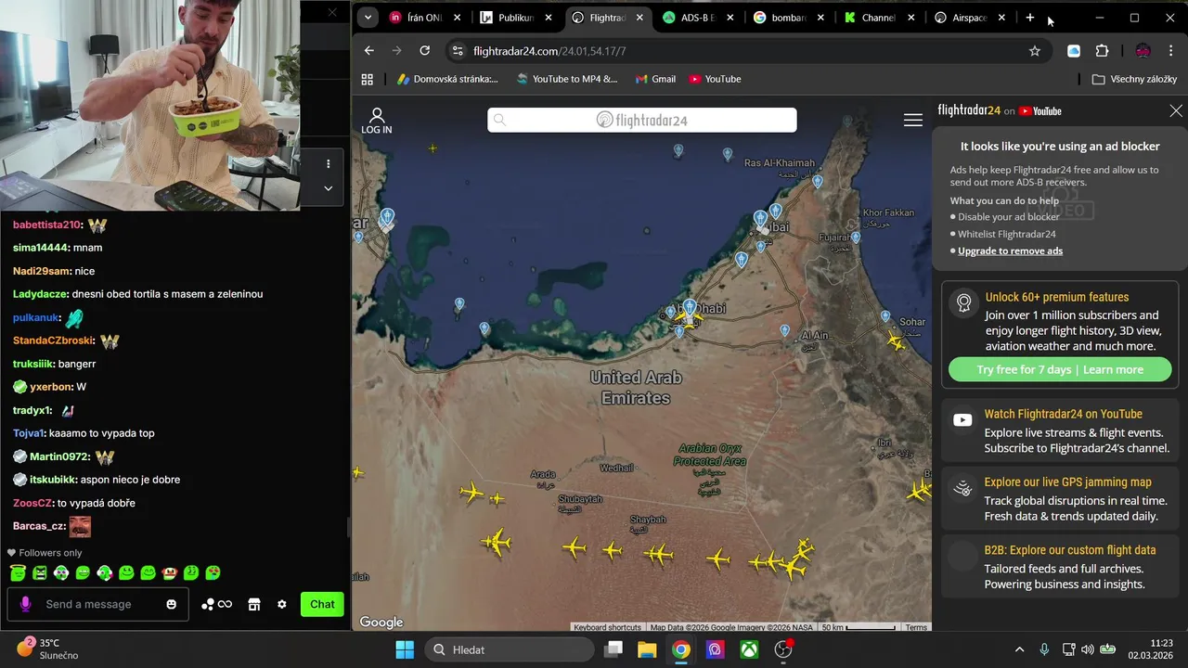Open the Všechny záložky folder
This screenshot has width=1188, height=668.
[1134, 79]
